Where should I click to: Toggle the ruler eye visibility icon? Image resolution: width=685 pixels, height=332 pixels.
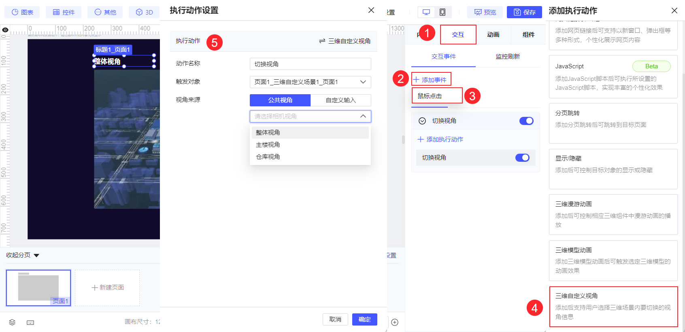coord(5,30)
